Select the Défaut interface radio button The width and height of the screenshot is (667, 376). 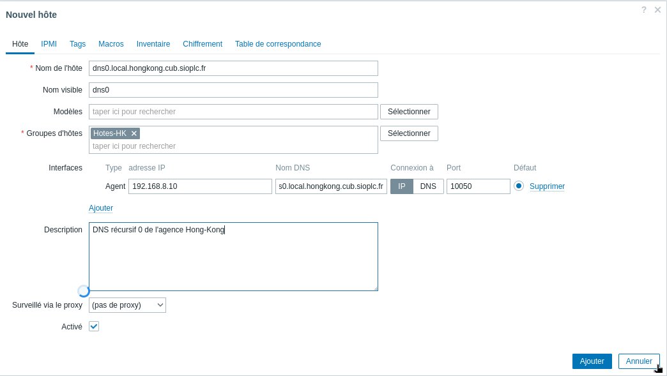tap(519, 186)
